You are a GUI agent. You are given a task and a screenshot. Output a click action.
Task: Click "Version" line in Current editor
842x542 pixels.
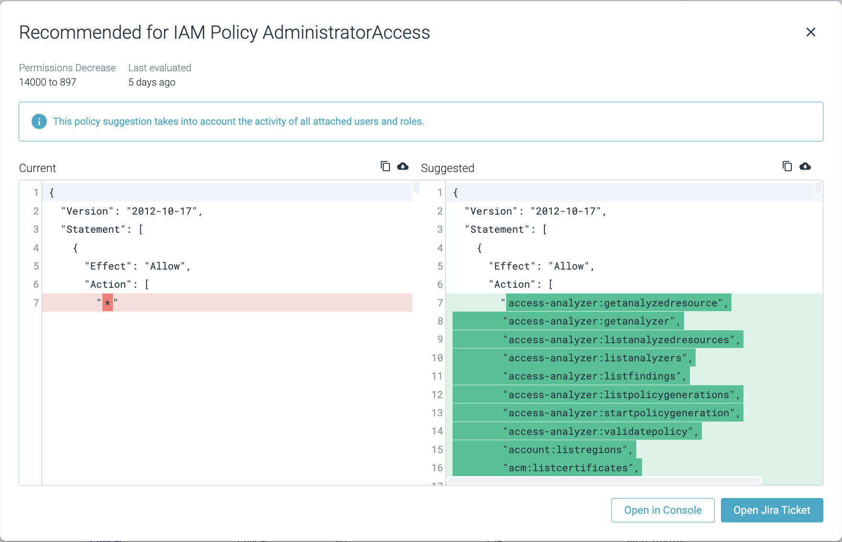click(227, 211)
